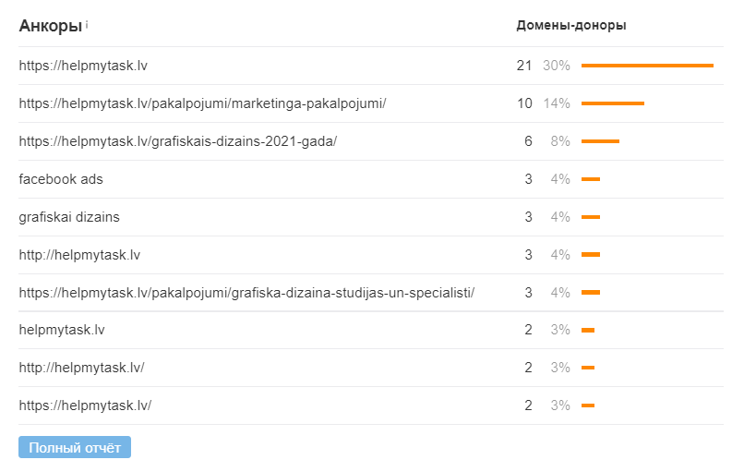Click the donor count 21 in first row

524,66
